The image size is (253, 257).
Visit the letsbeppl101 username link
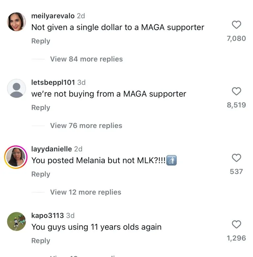(53, 82)
